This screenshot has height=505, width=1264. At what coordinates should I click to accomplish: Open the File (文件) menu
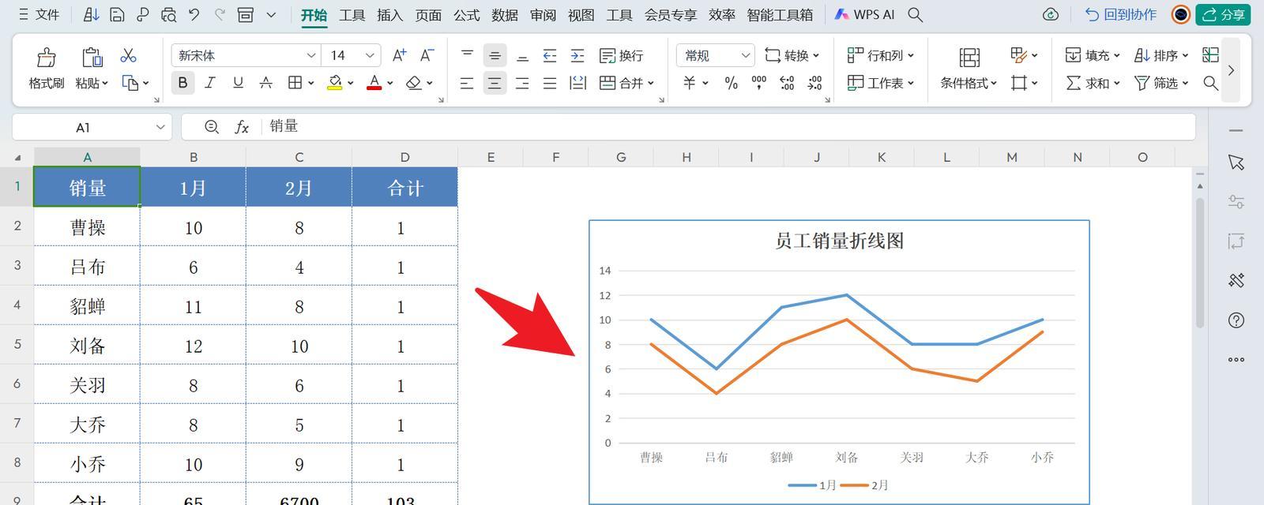point(39,14)
